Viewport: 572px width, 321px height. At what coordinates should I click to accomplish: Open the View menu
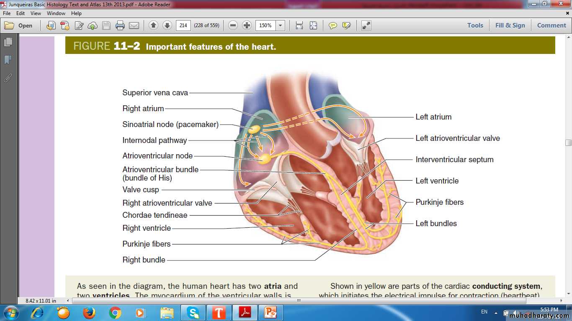tap(36, 13)
